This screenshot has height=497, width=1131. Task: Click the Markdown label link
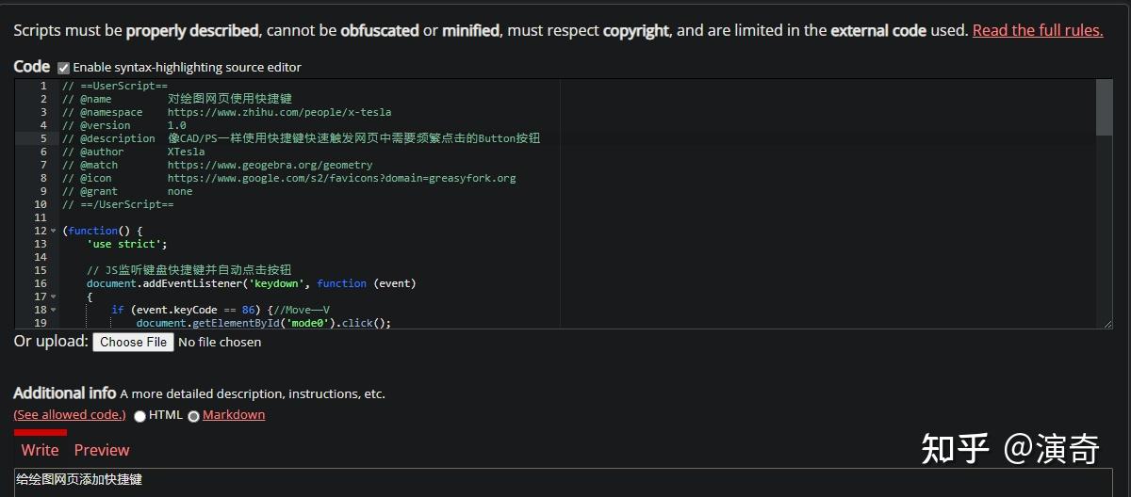pyautogui.click(x=234, y=415)
